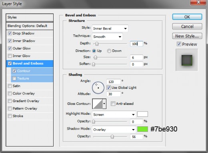208x153 pixels.
Task: Toggle the Use Global Light checkbox
Action: [x=108, y=88]
